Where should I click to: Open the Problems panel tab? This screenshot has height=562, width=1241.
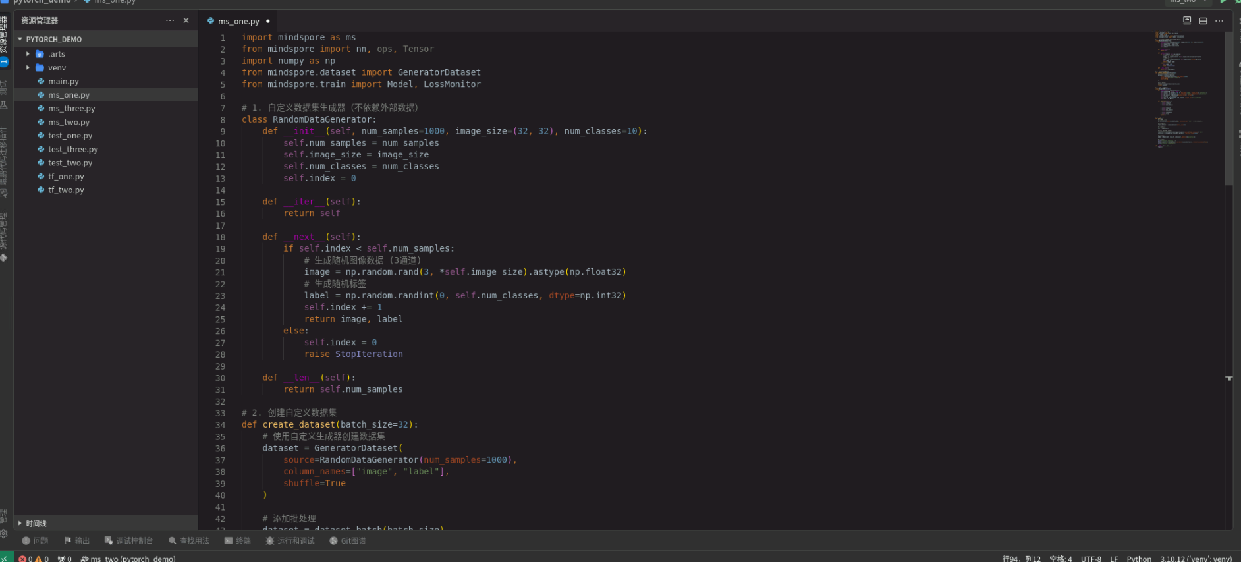pyautogui.click(x=36, y=541)
